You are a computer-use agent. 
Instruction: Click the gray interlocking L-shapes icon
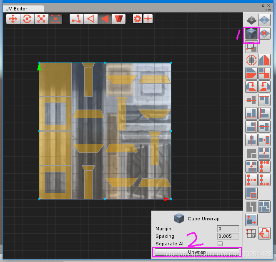click(251, 207)
